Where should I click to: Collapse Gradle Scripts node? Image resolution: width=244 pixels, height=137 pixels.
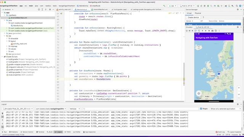click(x=2, y=57)
